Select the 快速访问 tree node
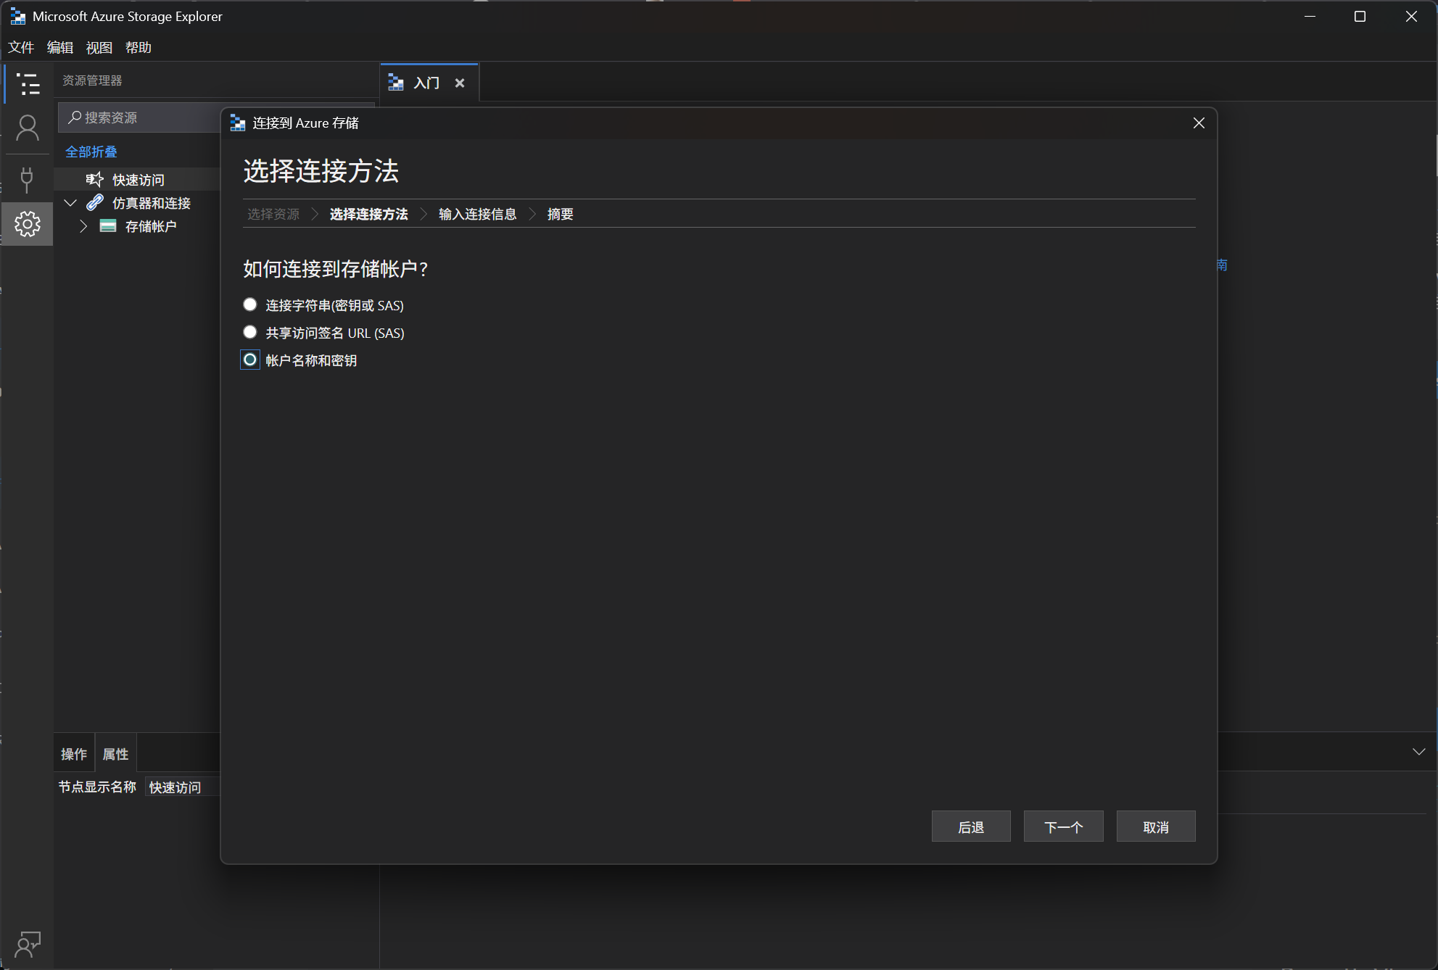The width and height of the screenshot is (1438, 970). [138, 180]
